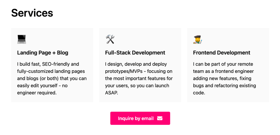The width and height of the screenshot is (280, 135).
Task: Click the hammer and wrench icon
Action: 110,39
